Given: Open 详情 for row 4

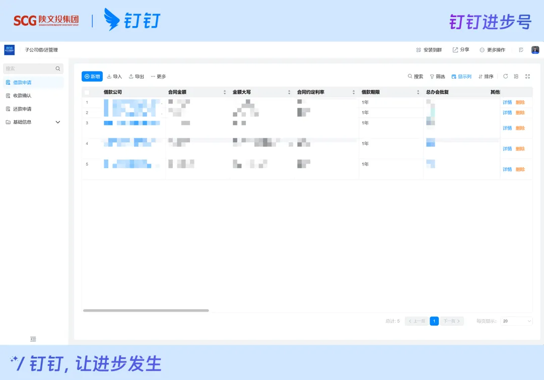Looking at the screenshot, I should click(x=507, y=149).
